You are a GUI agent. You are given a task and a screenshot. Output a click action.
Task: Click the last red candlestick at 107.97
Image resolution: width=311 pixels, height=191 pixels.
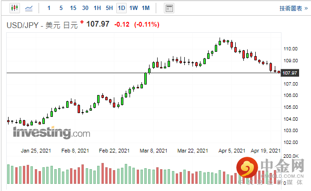tap(279, 72)
